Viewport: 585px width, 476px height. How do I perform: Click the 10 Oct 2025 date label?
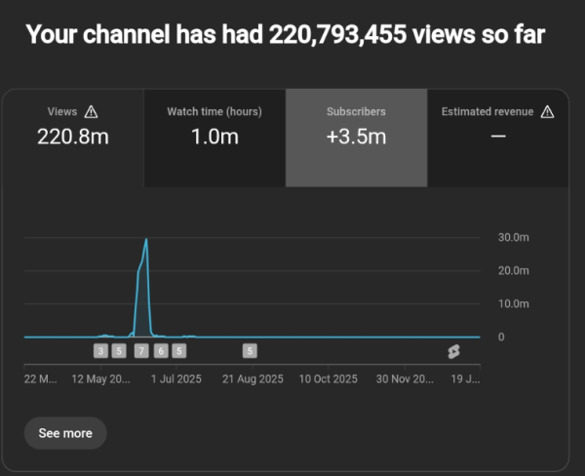tap(329, 378)
